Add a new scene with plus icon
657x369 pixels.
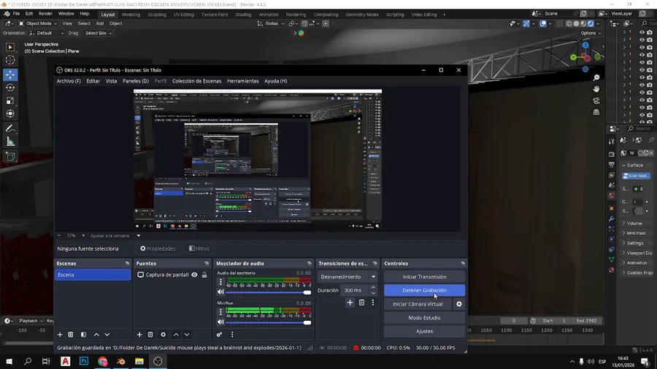point(60,335)
